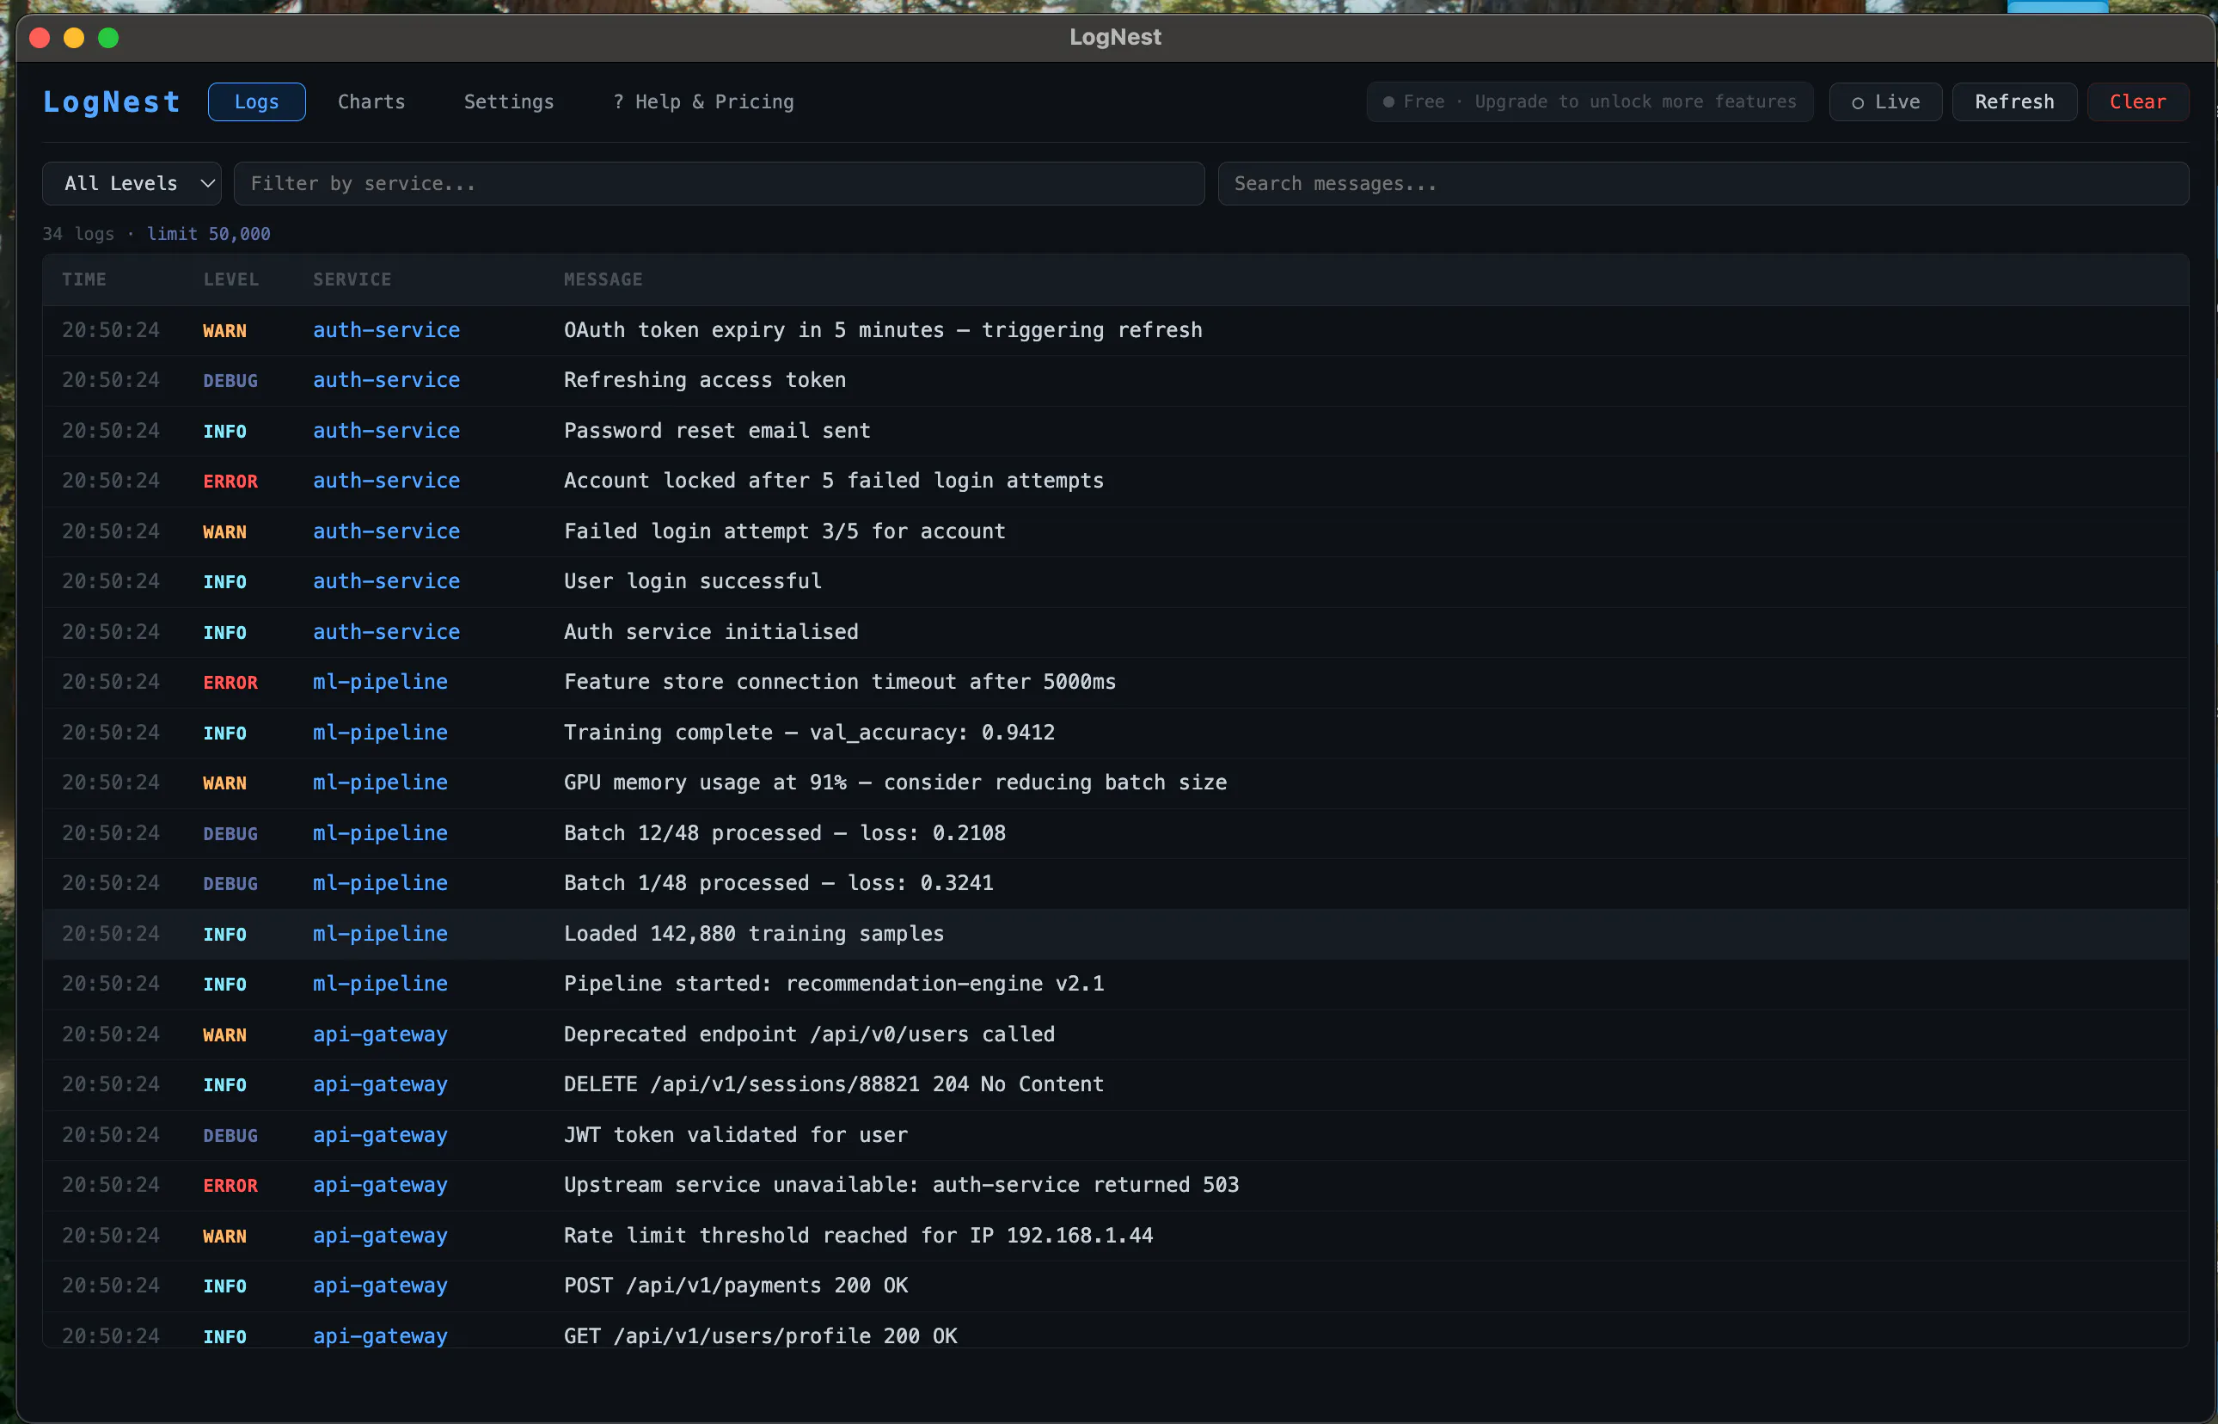Click WARN level in GPU memory usage row
The height and width of the screenshot is (1424, 2218).
(x=224, y=784)
